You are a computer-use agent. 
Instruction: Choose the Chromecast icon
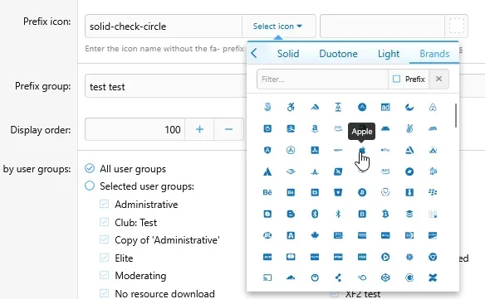coord(267,277)
